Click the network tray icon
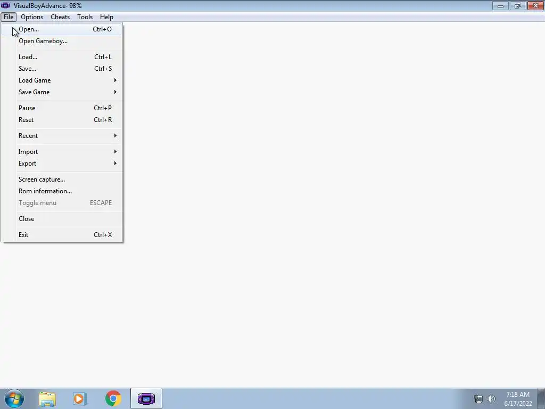The image size is (545, 409). [x=478, y=399]
